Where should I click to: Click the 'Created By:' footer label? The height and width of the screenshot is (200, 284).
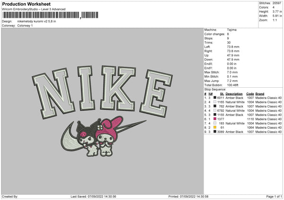pyautogui.click(x=10, y=197)
